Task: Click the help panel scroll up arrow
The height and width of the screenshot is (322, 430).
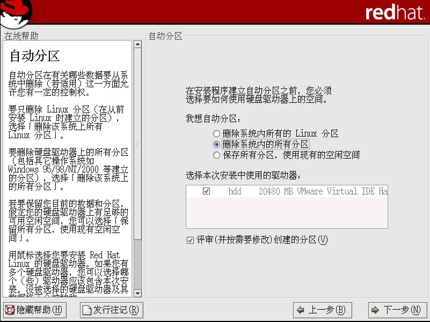Action: (137, 44)
